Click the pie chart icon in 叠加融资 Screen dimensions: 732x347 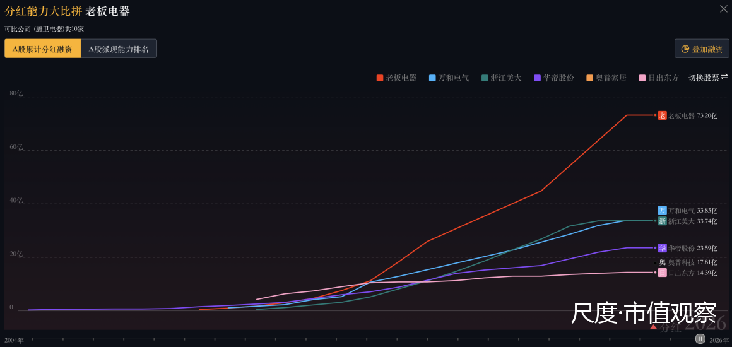[685, 49]
